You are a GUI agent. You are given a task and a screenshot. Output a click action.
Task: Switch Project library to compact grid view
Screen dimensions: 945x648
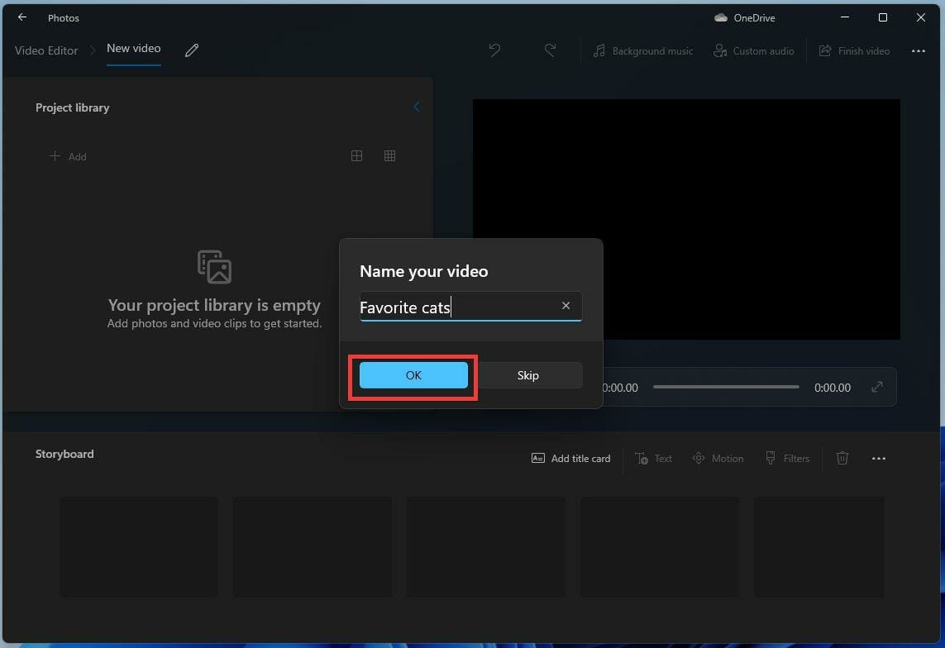[x=389, y=155]
